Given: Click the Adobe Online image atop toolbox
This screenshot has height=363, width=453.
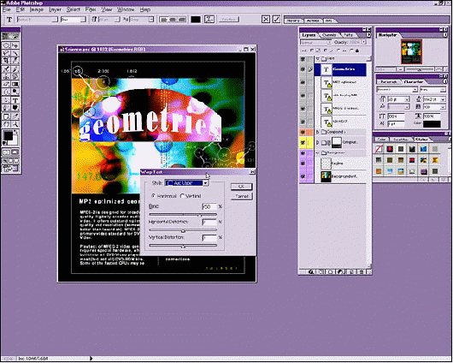Looking at the screenshot, I should point(11,36).
